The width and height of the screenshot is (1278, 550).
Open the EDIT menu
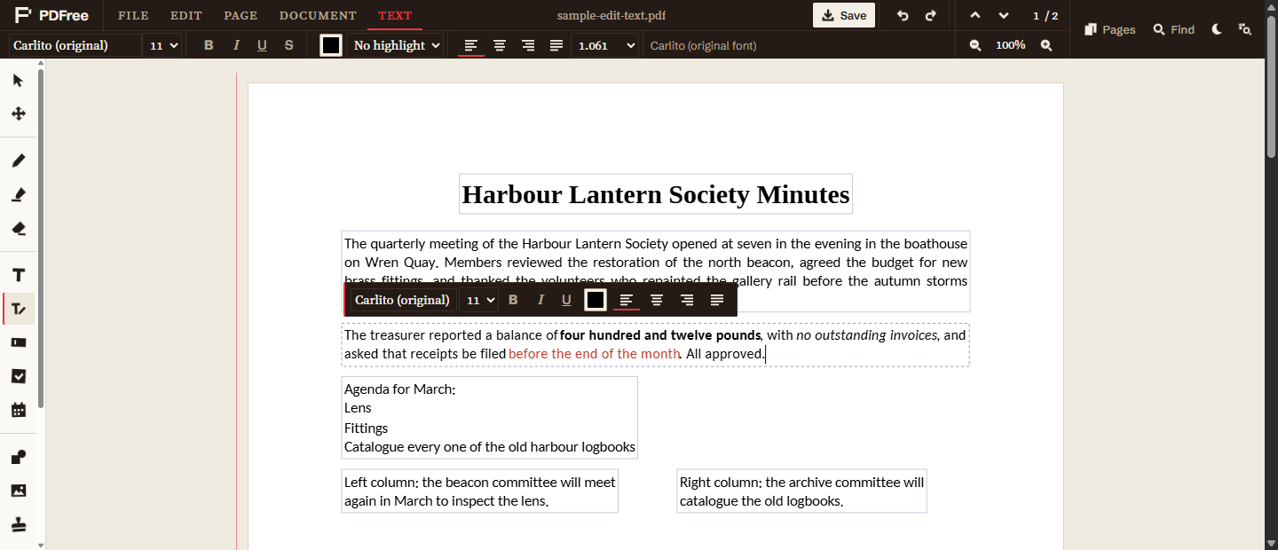coord(186,16)
